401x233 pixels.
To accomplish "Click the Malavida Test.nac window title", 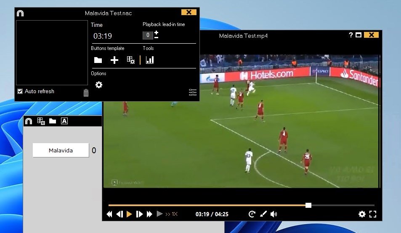I will pyautogui.click(x=109, y=13).
